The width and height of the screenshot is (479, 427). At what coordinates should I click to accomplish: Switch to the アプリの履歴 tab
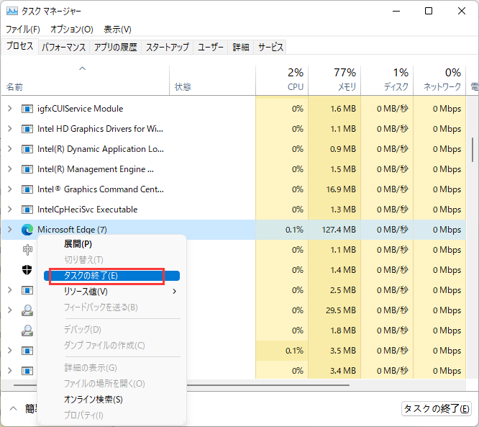click(x=116, y=47)
